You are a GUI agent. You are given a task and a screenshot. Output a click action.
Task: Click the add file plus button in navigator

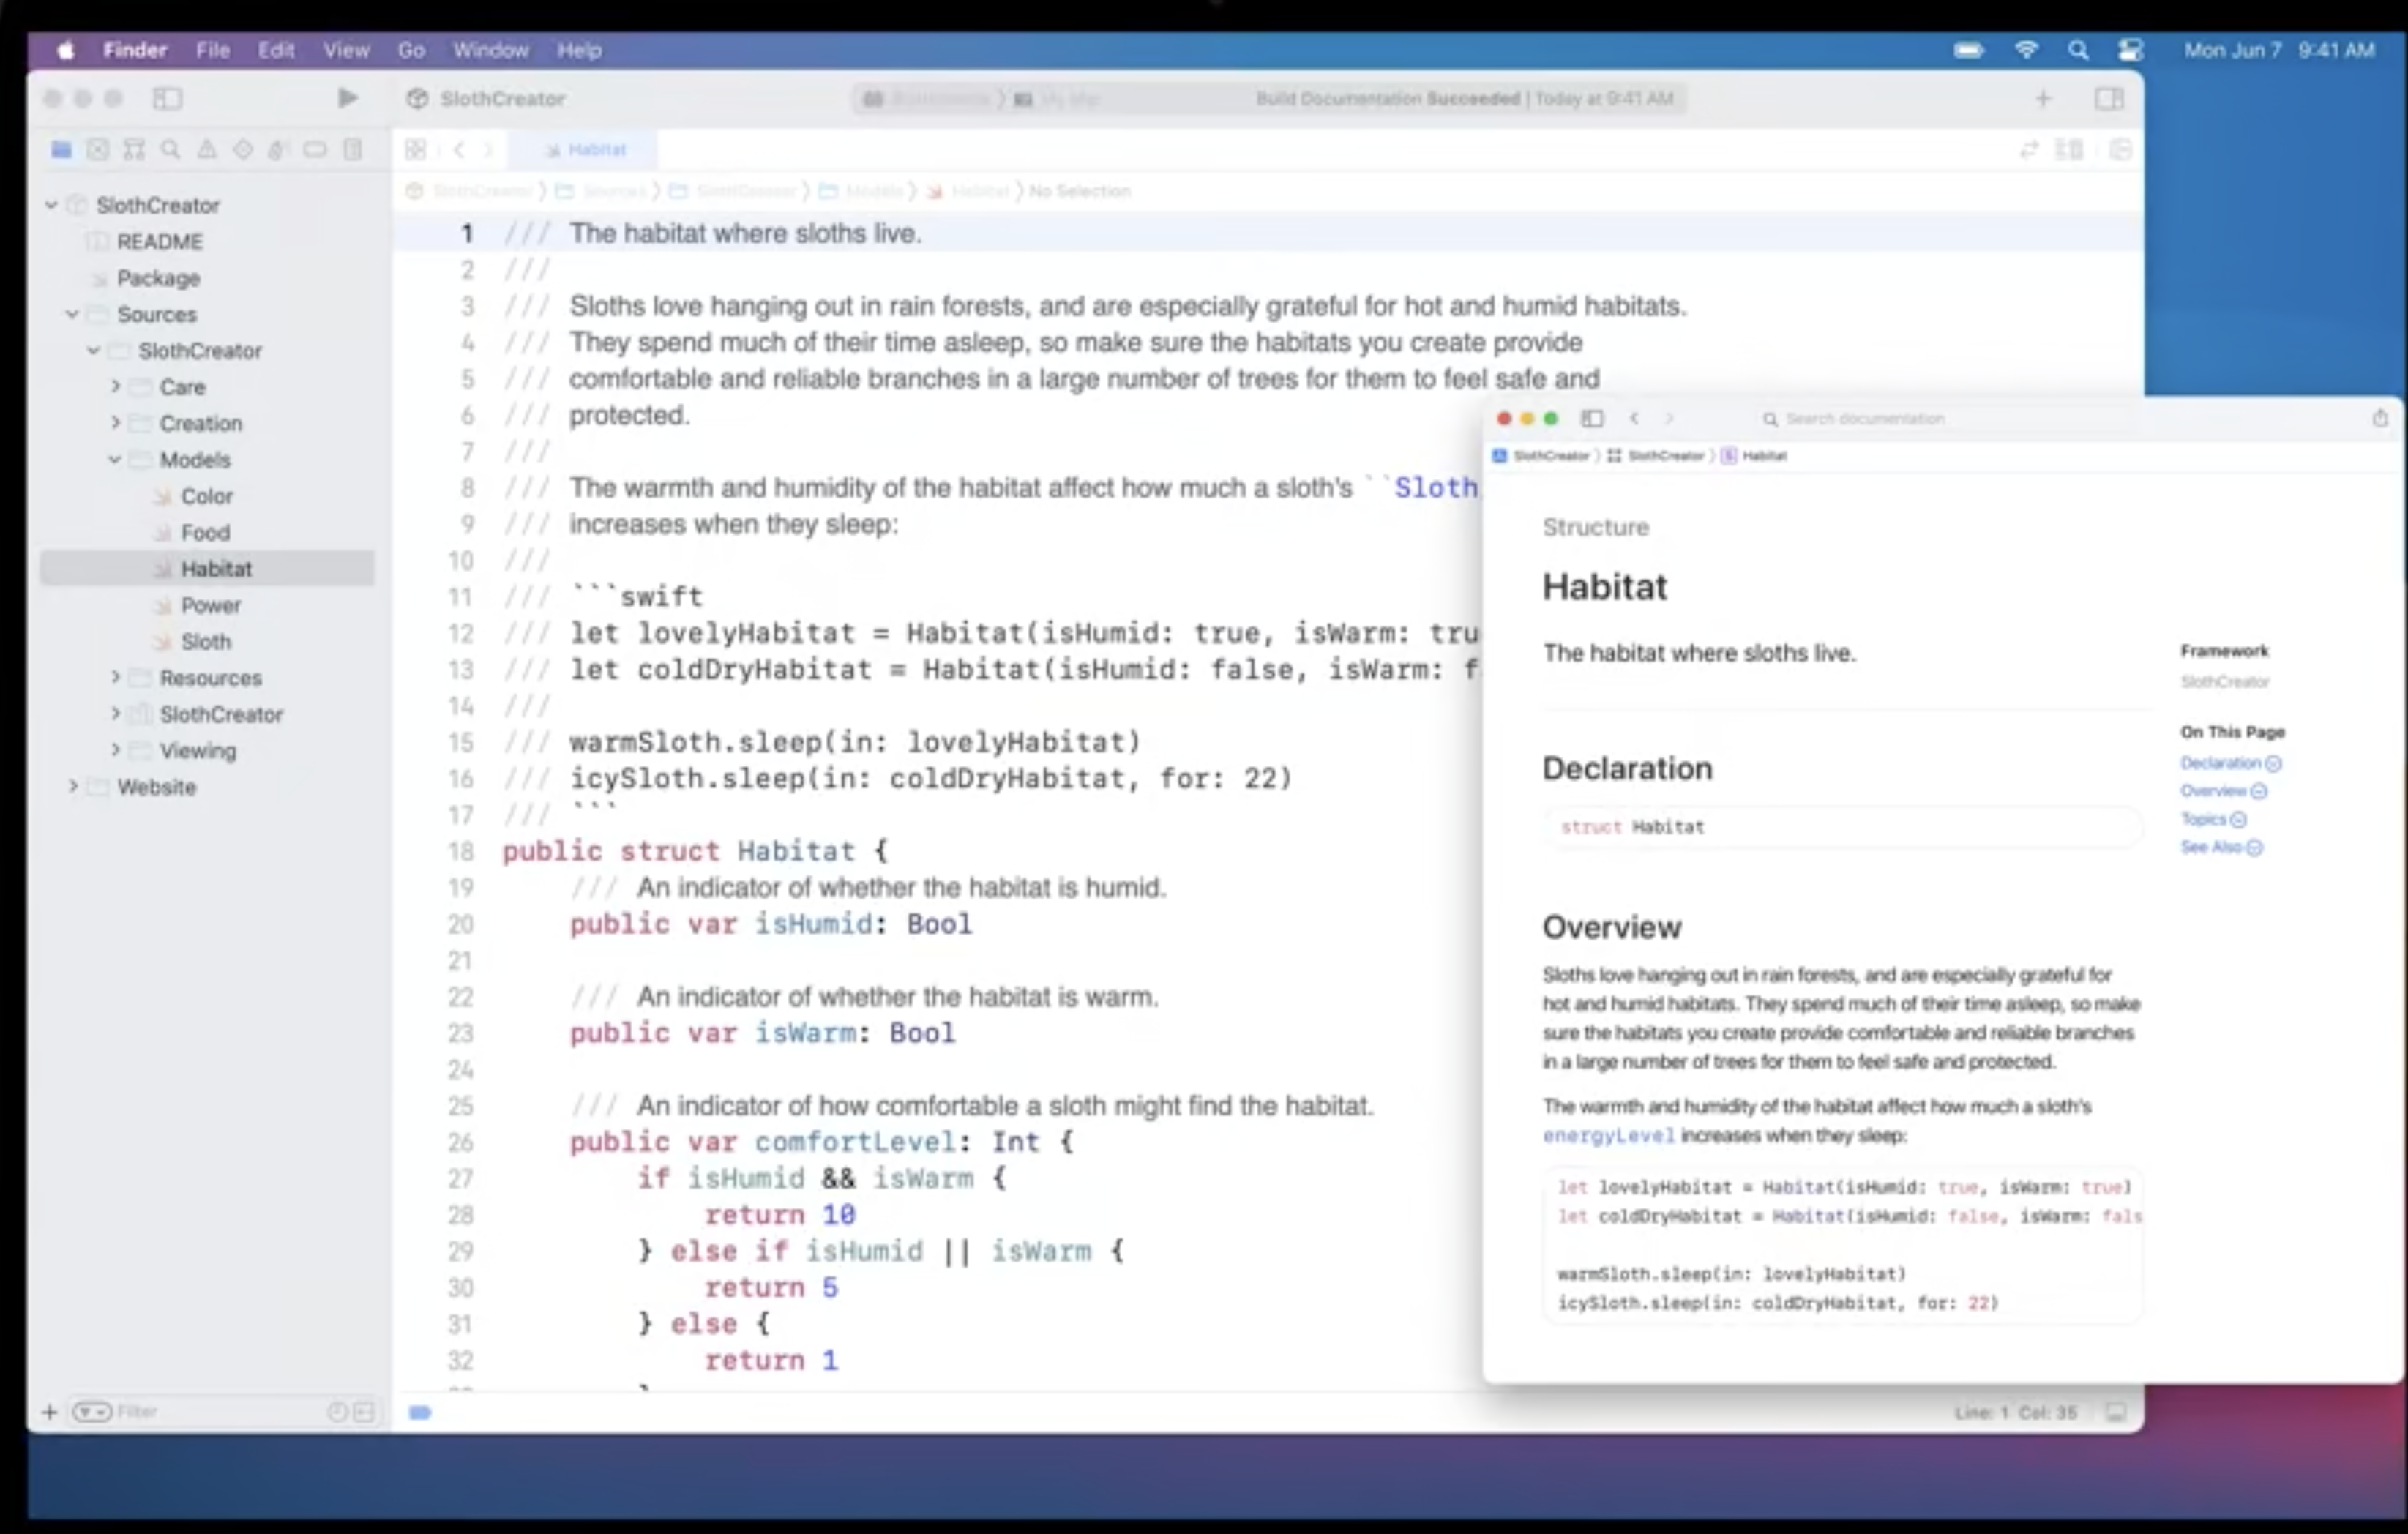(49, 1411)
